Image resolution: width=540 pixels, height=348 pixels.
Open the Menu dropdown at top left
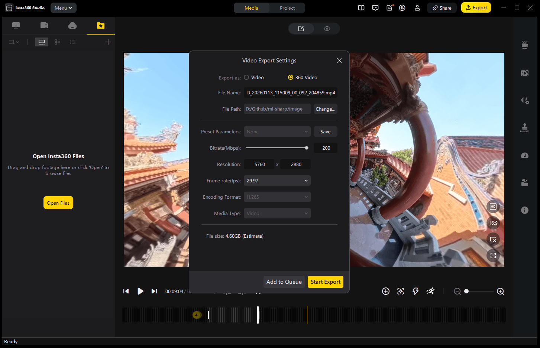pos(63,7)
